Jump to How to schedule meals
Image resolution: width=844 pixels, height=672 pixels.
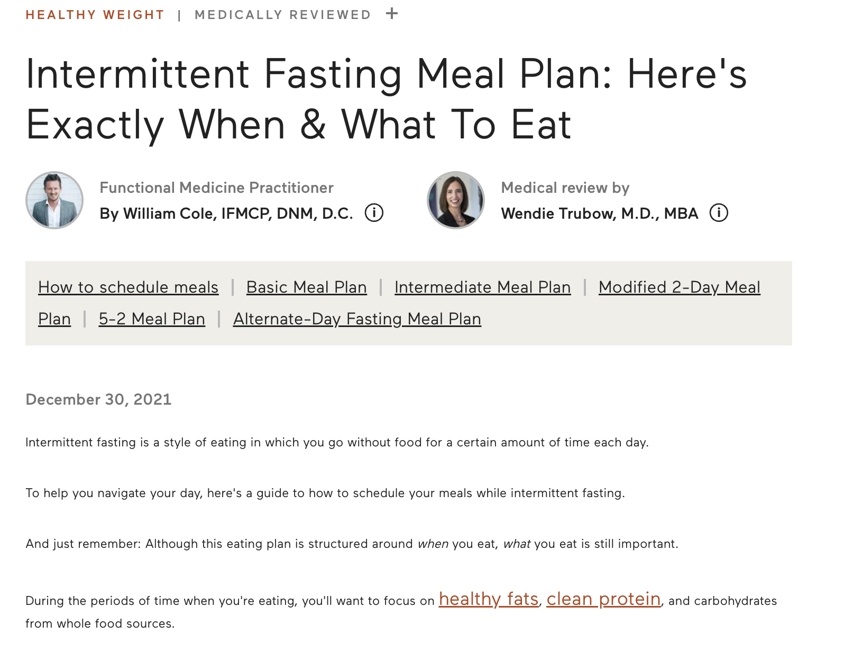point(129,287)
